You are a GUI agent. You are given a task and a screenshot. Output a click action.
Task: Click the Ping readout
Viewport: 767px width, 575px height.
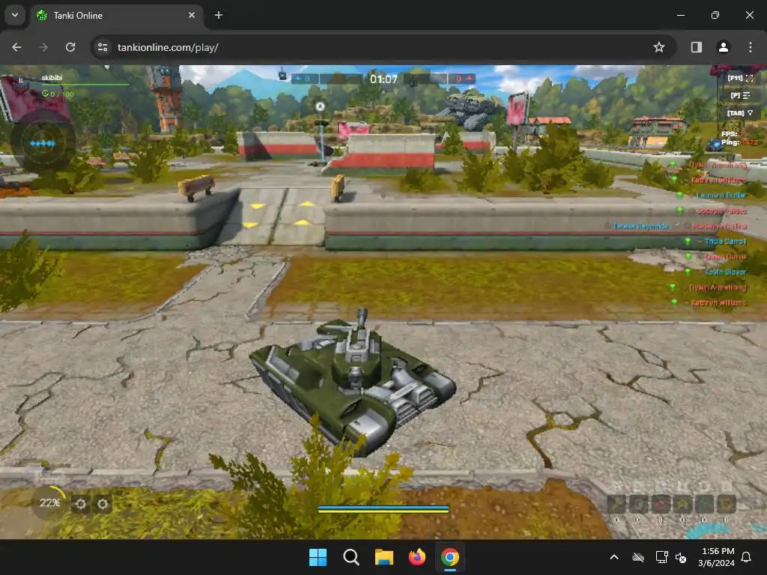point(739,142)
